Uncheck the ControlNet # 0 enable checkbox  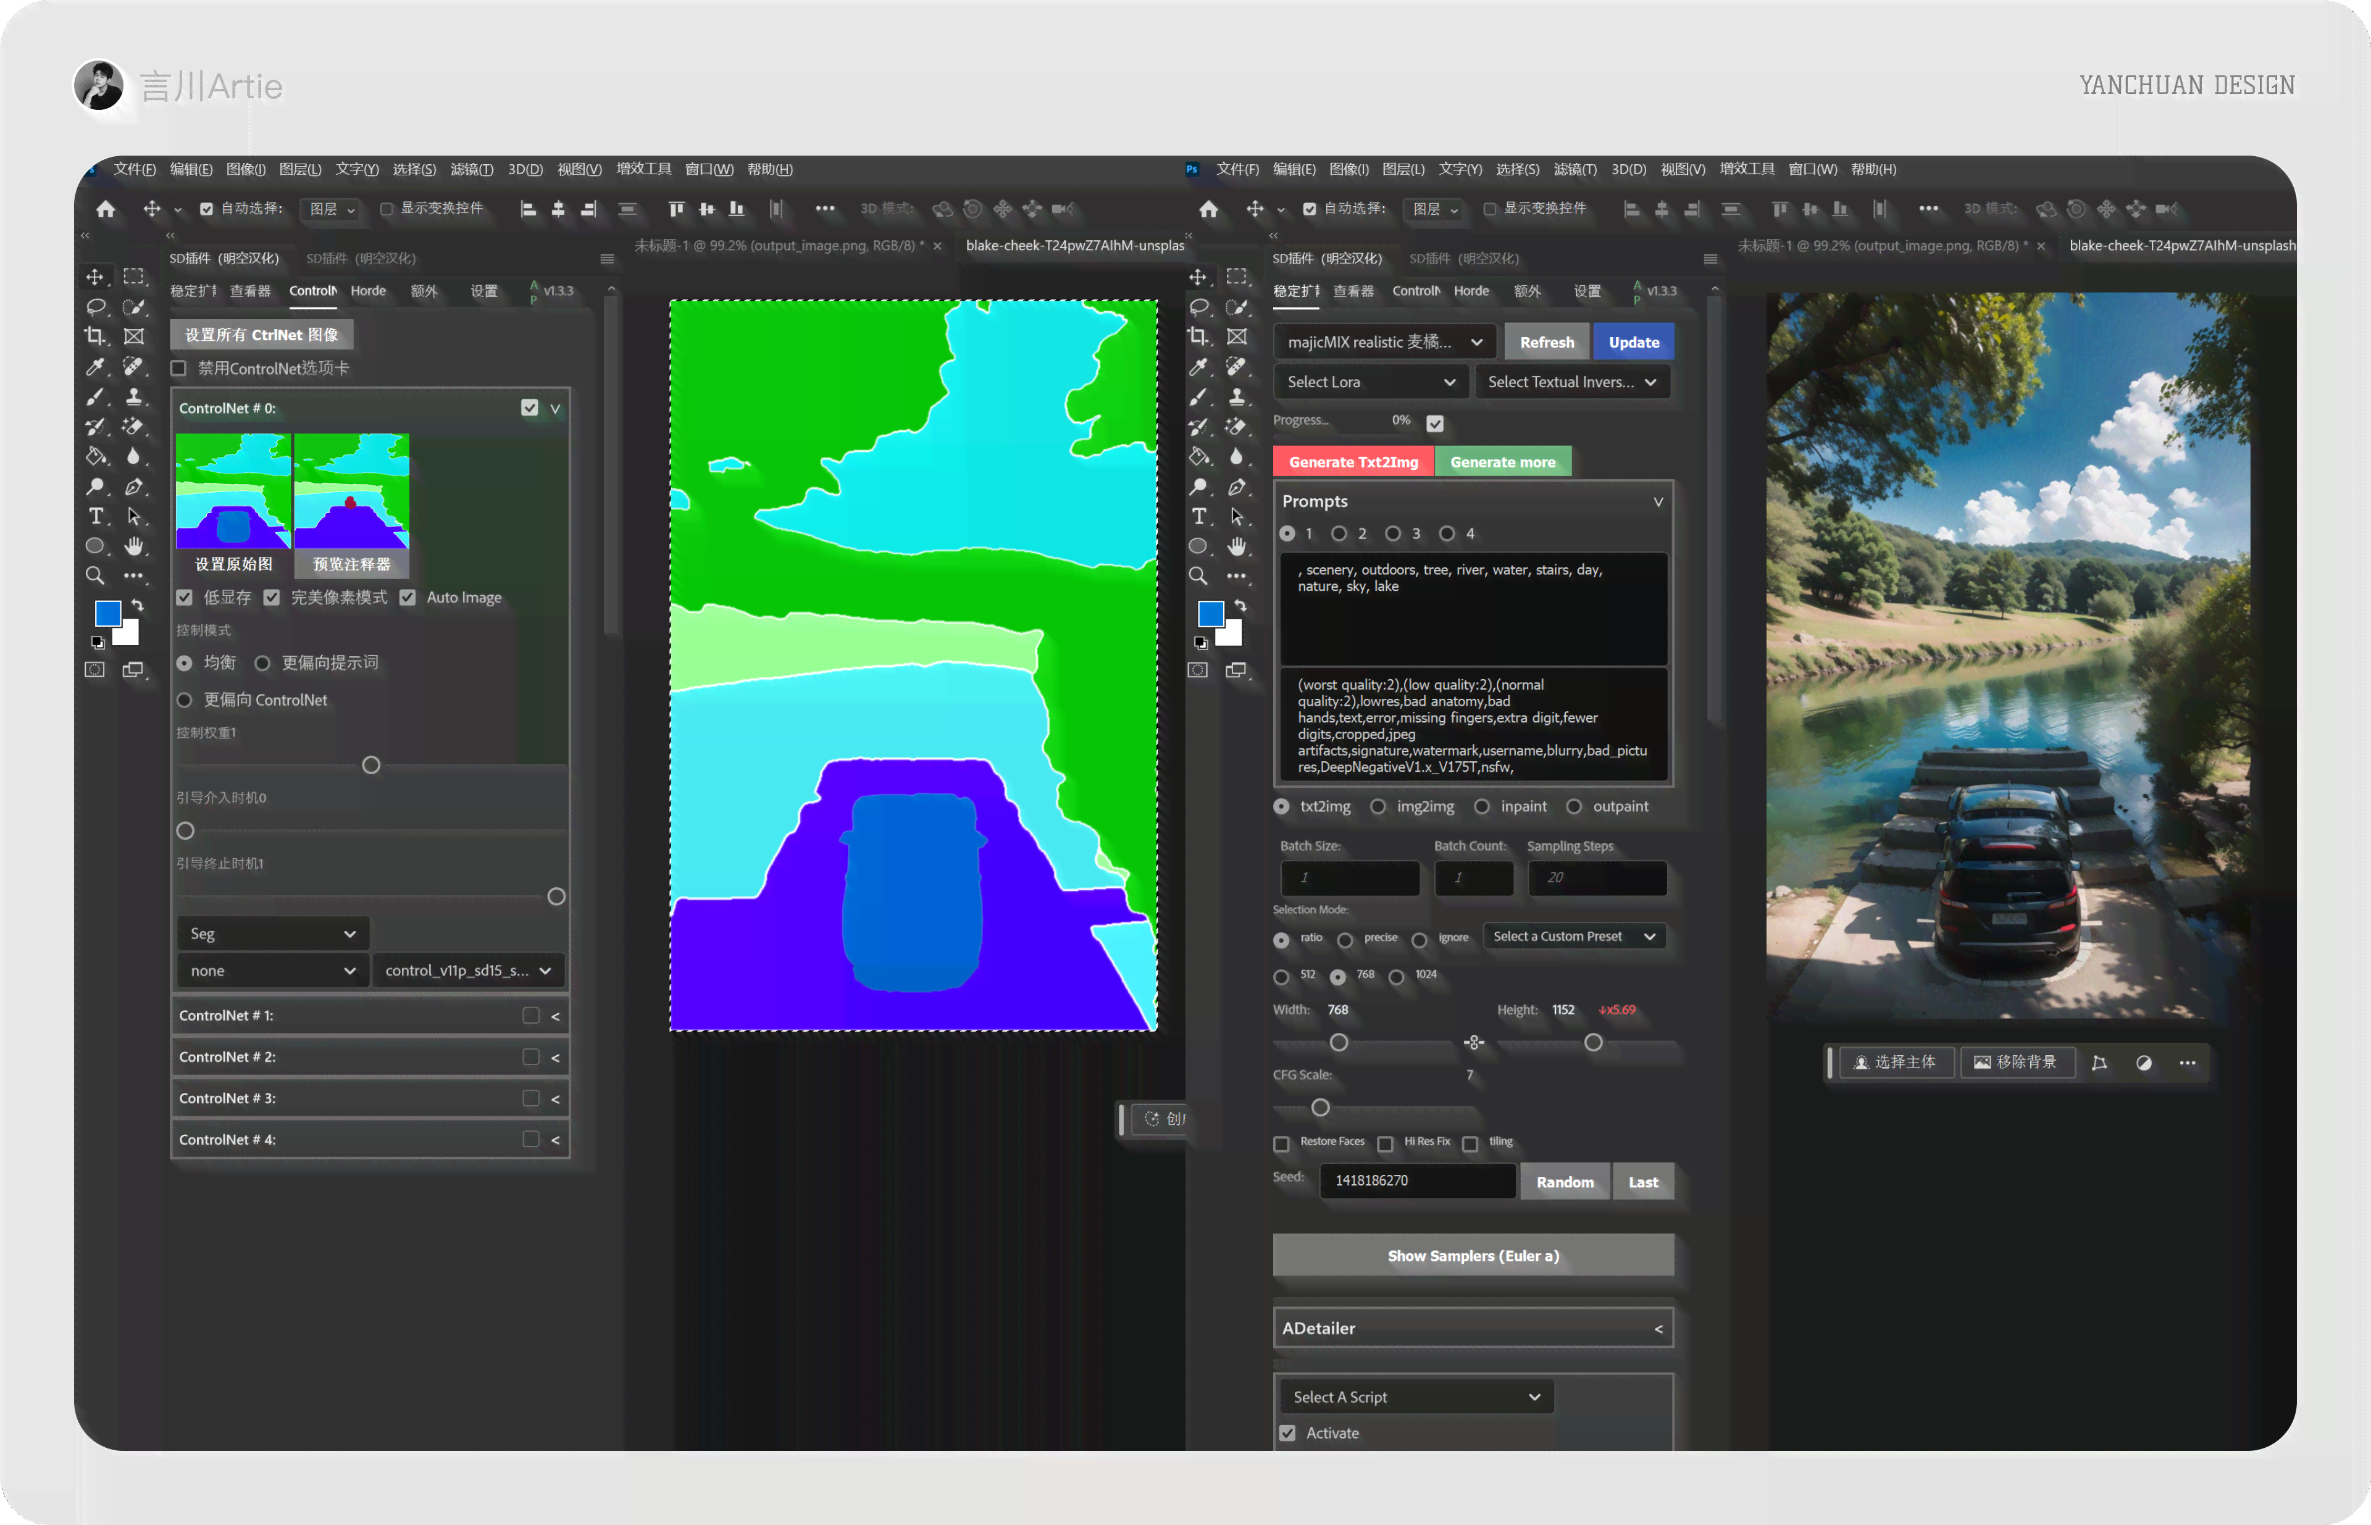(x=530, y=408)
